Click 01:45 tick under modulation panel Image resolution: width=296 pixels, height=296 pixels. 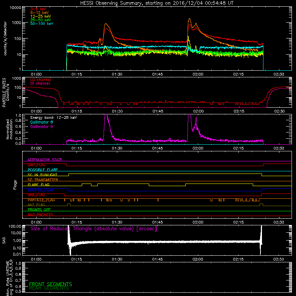click(x=158, y=148)
